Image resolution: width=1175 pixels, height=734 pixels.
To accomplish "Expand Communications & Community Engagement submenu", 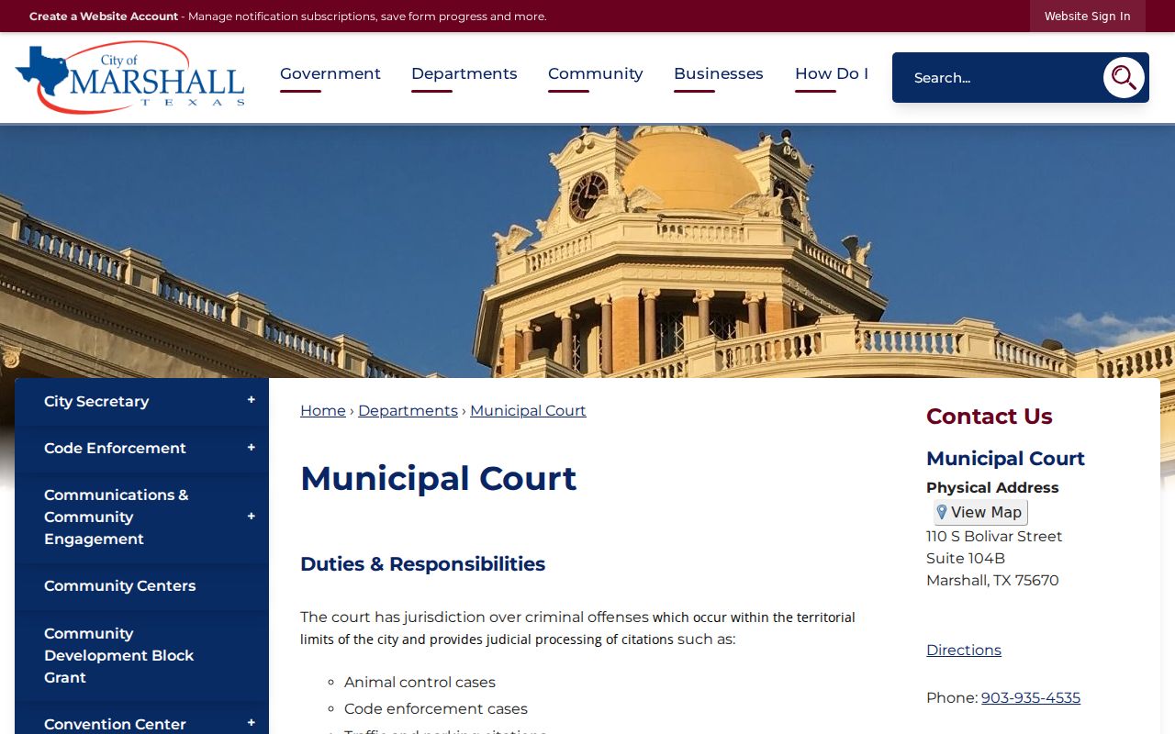I will click(x=251, y=517).
